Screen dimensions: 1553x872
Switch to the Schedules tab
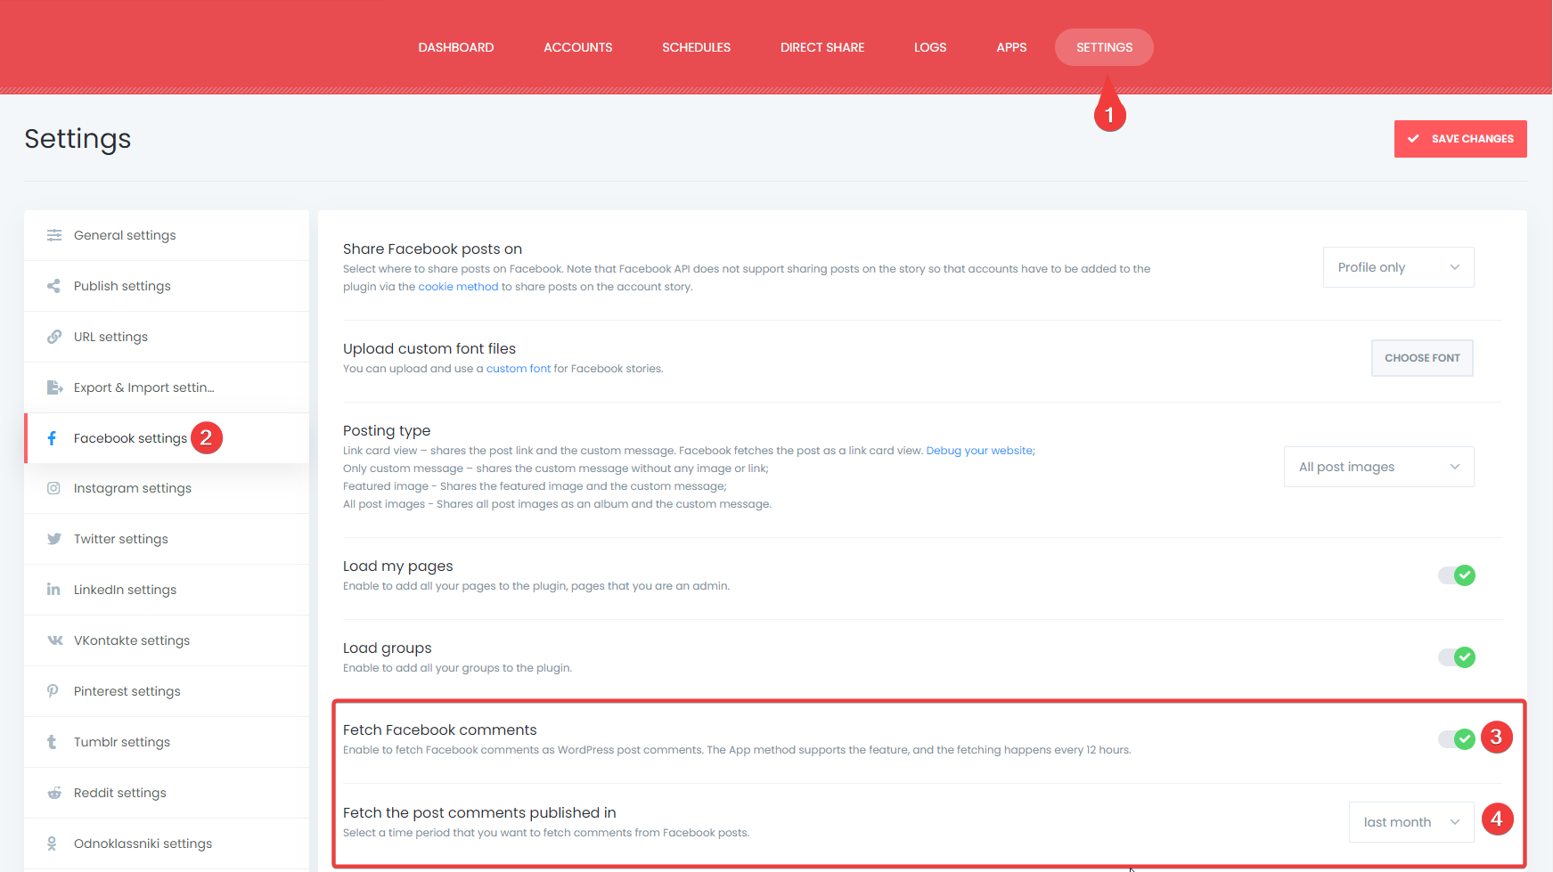(697, 47)
